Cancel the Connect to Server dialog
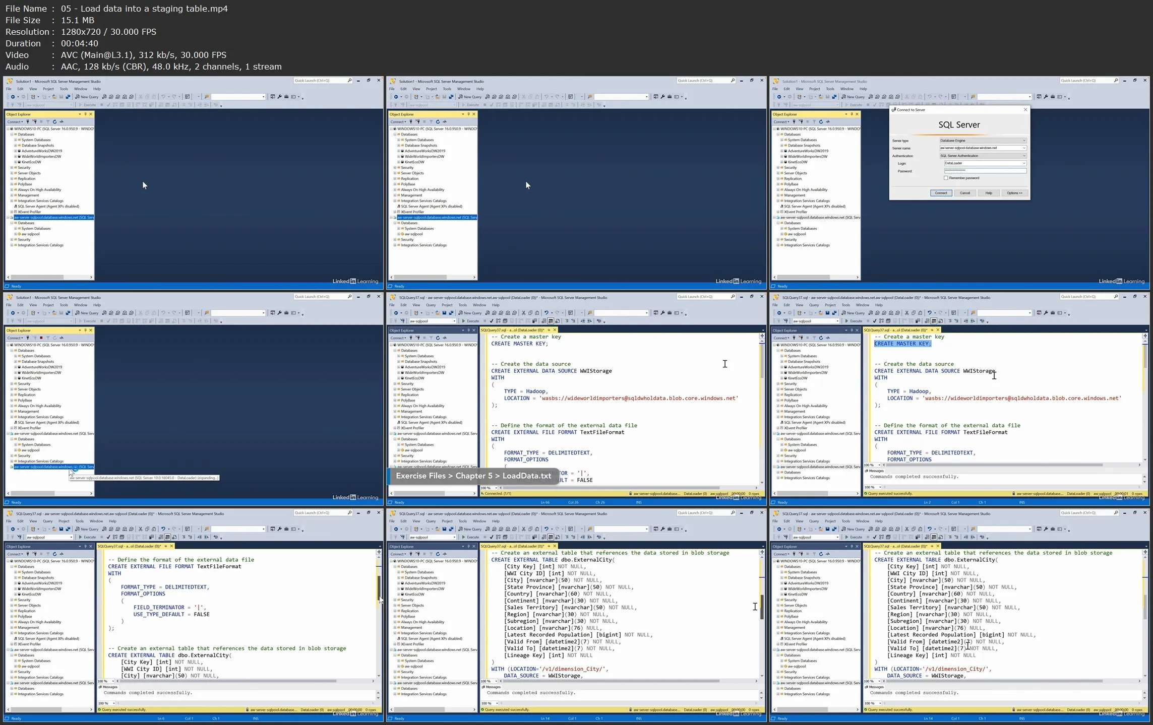This screenshot has width=1153, height=725. coord(964,193)
